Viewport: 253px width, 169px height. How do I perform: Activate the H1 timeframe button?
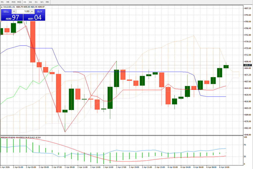25,2
